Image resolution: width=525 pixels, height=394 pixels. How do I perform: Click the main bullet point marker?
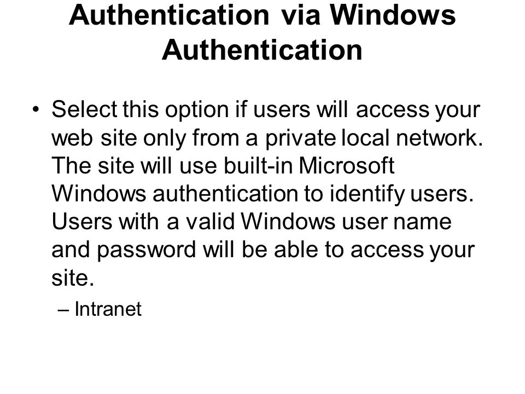pyautogui.click(x=36, y=109)
